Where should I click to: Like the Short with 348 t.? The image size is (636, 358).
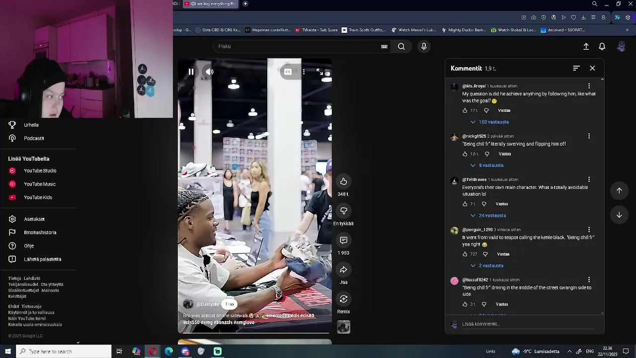pos(343,181)
